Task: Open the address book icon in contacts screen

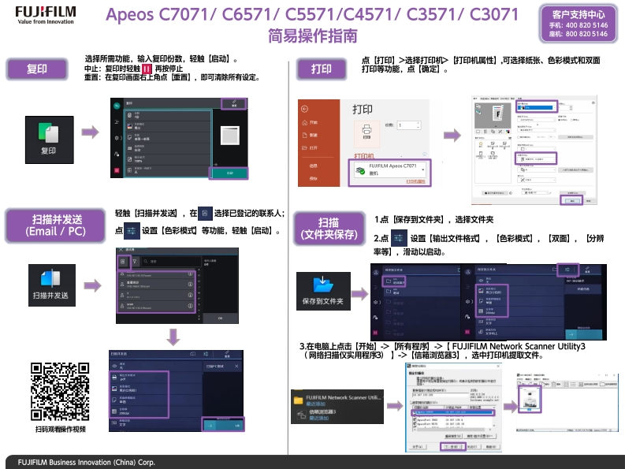Action: click(x=123, y=261)
